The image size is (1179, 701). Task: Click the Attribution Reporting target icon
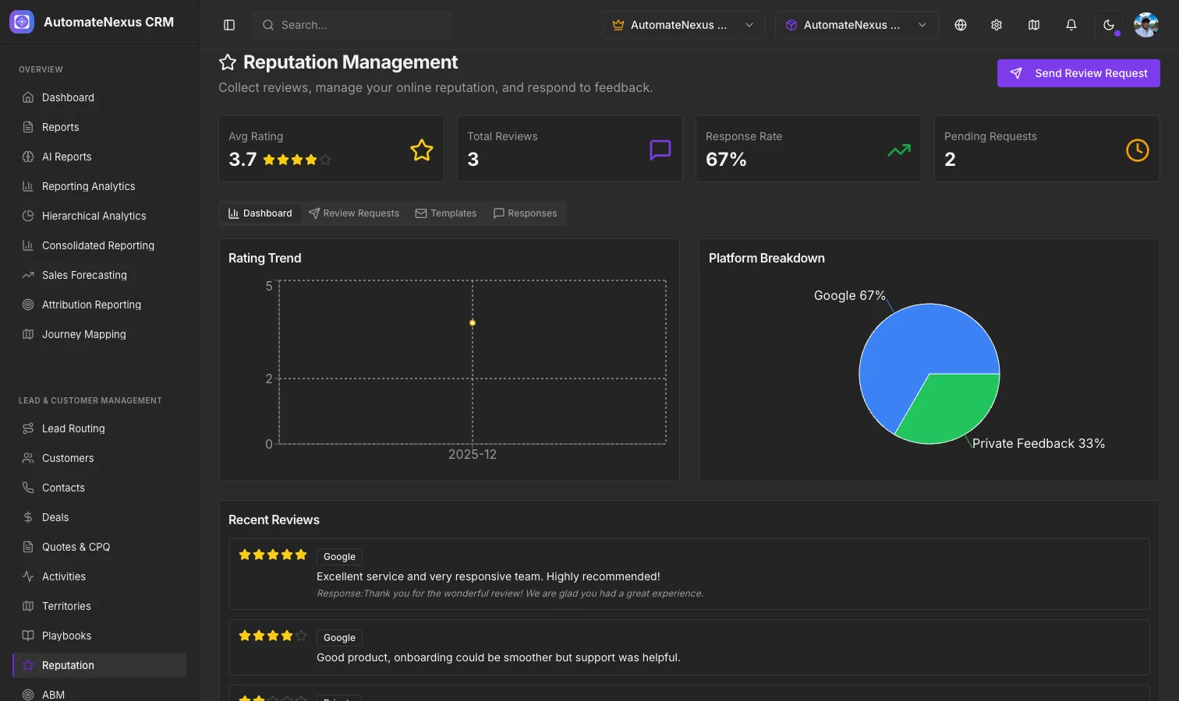(x=28, y=305)
